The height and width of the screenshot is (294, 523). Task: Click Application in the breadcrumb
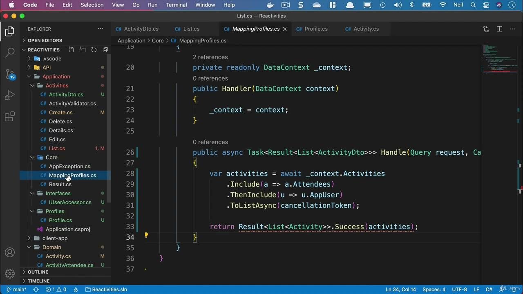click(x=132, y=41)
